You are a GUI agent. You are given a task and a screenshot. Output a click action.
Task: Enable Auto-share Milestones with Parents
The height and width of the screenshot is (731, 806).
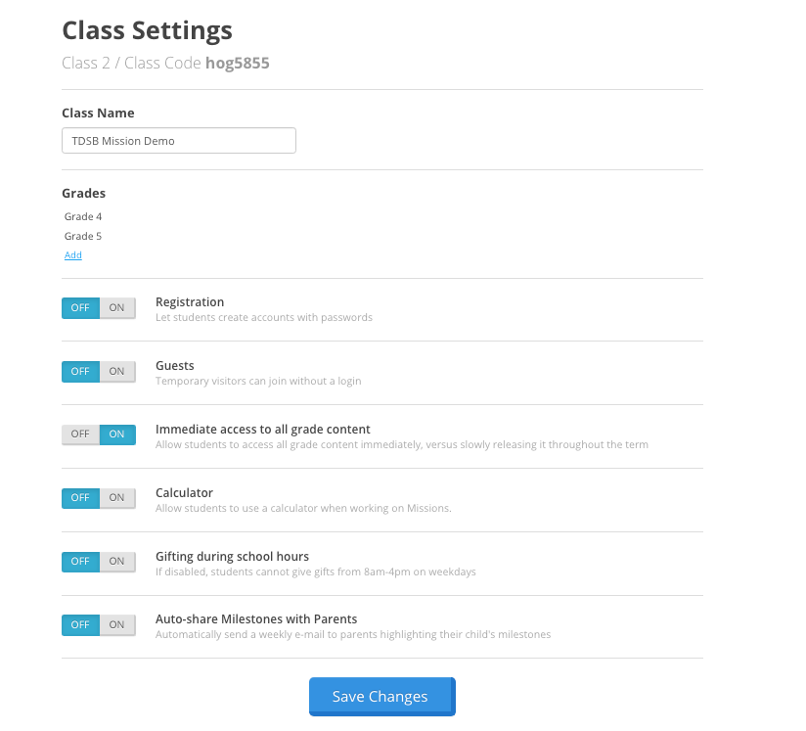(116, 624)
